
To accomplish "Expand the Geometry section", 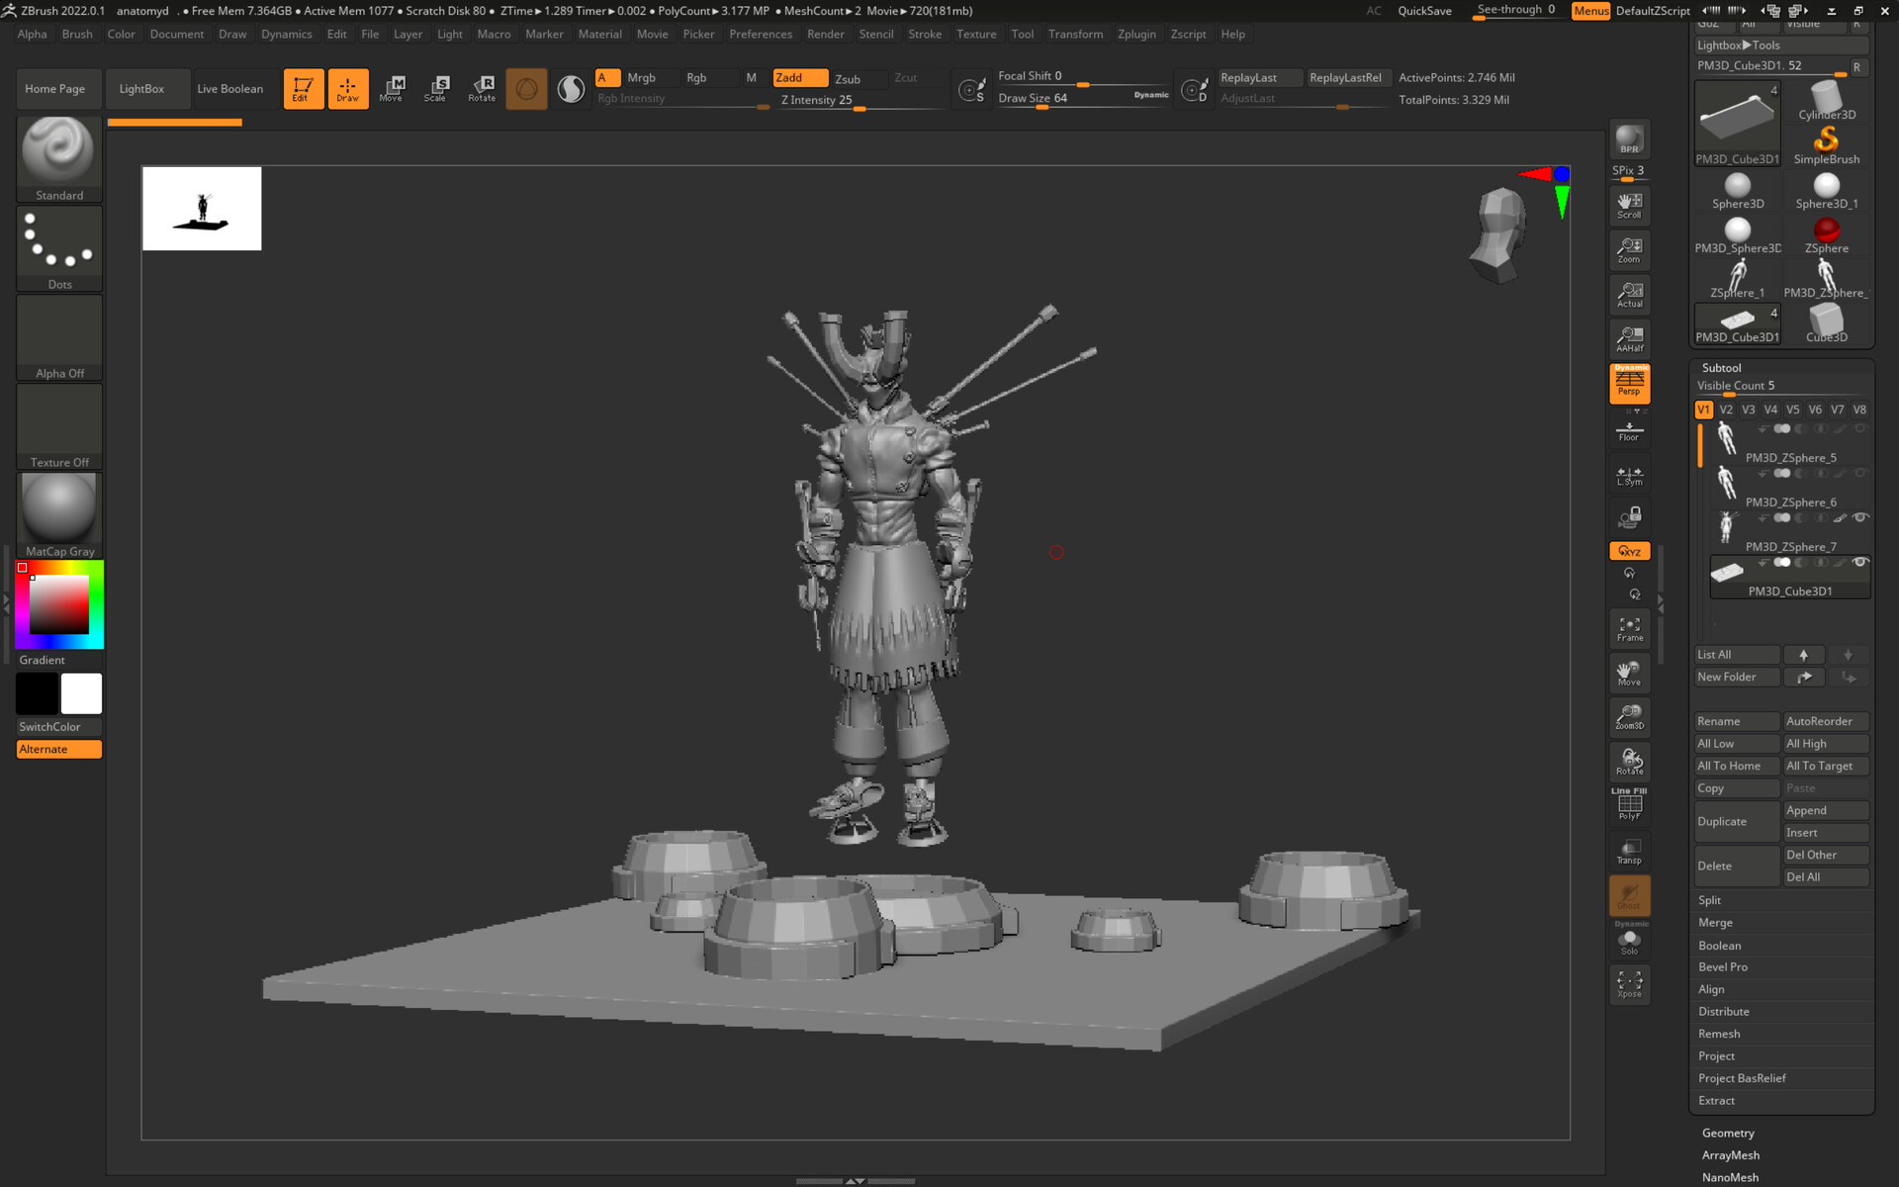I will click(1727, 1133).
